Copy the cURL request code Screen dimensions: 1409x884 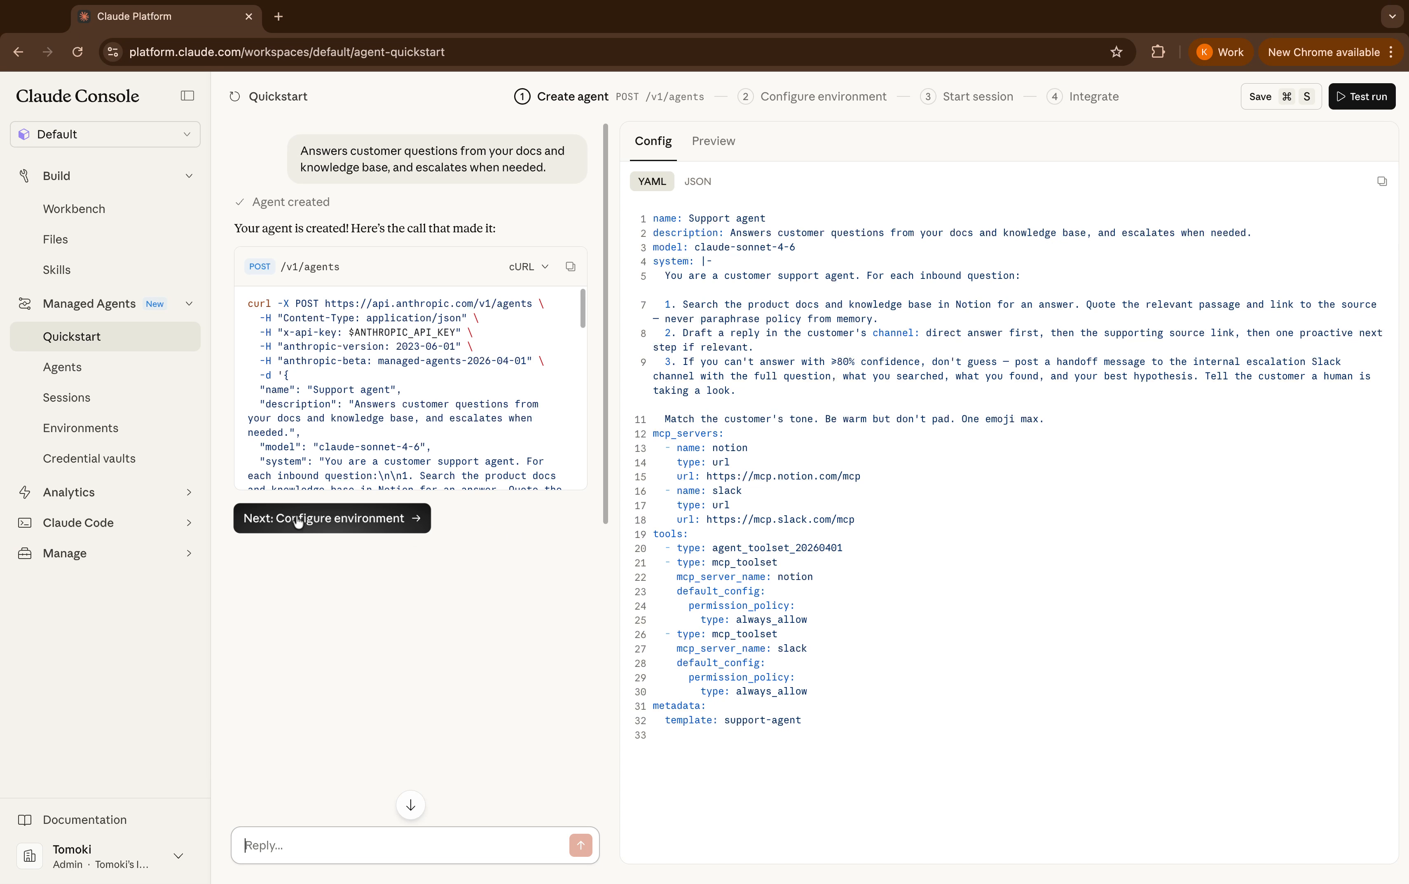(570, 267)
